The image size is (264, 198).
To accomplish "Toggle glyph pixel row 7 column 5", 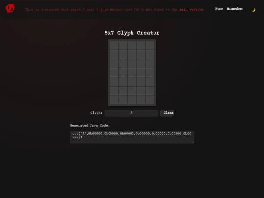I will tap(150, 100).
